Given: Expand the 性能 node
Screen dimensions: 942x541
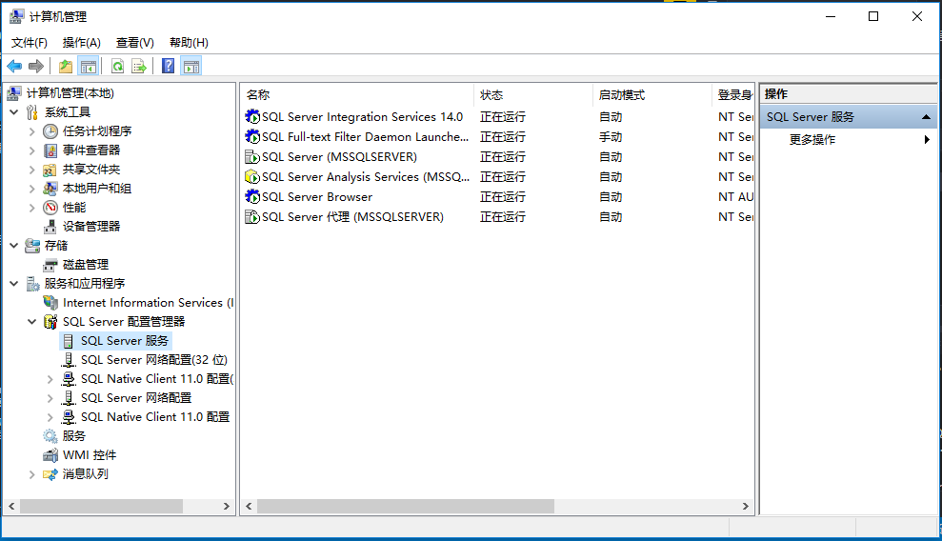Looking at the screenshot, I should click(32, 208).
